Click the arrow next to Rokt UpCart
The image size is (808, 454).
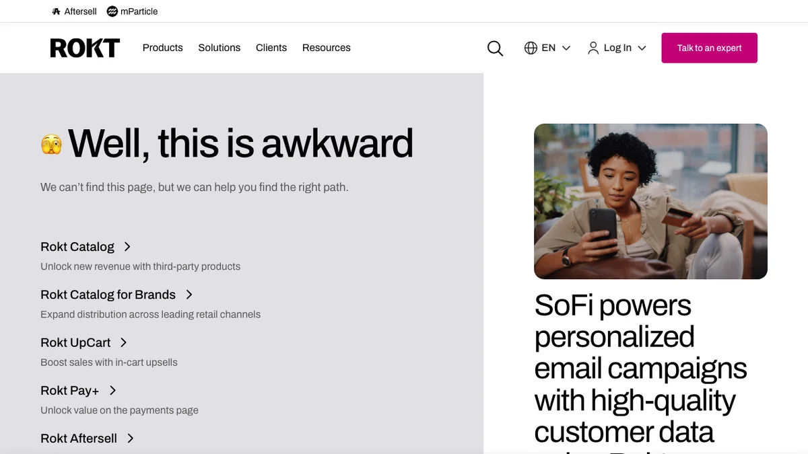[123, 342]
